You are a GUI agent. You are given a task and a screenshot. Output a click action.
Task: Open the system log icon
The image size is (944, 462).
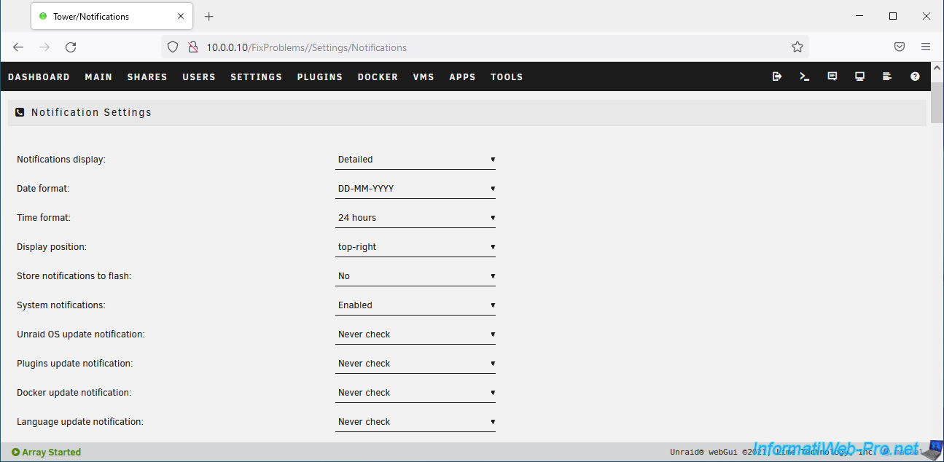[x=887, y=77]
